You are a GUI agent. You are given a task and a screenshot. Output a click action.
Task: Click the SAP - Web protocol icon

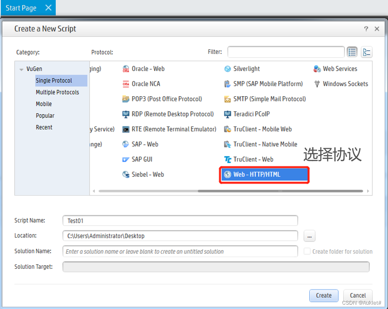[126, 144]
